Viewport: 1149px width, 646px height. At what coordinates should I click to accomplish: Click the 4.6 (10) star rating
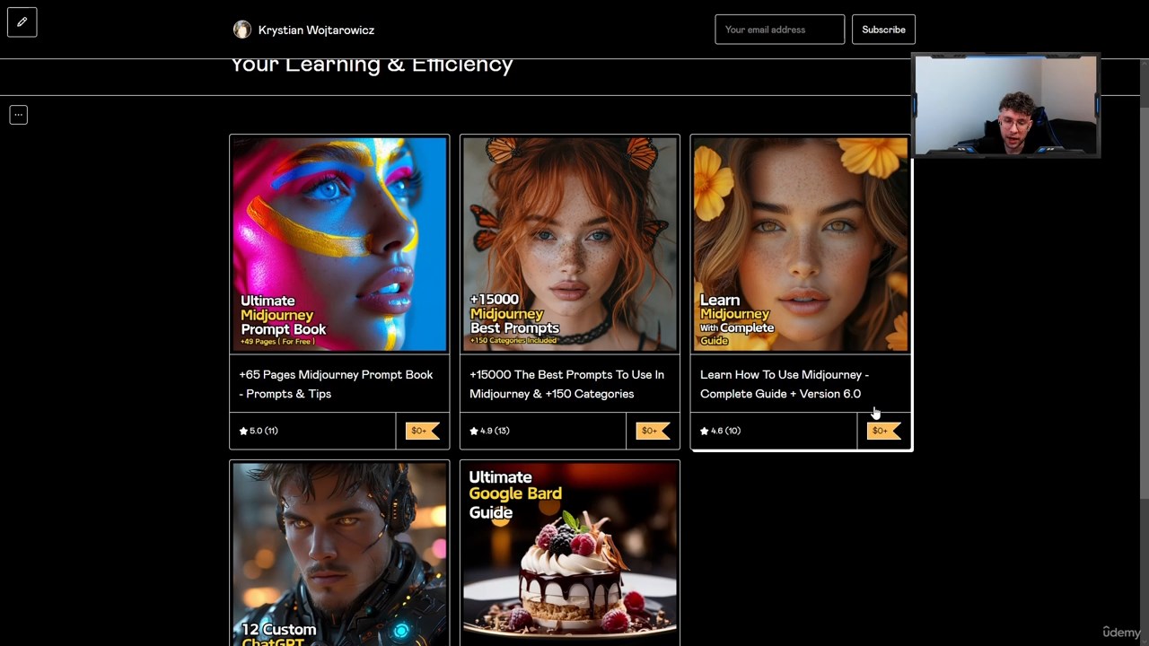click(720, 431)
